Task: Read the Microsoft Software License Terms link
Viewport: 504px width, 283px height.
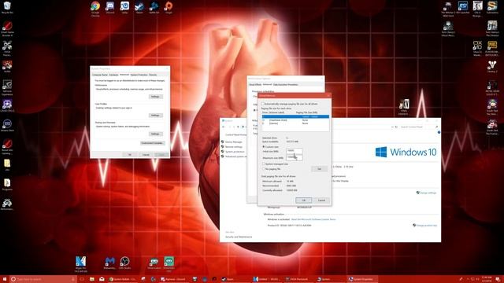Action: coord(313,219)
